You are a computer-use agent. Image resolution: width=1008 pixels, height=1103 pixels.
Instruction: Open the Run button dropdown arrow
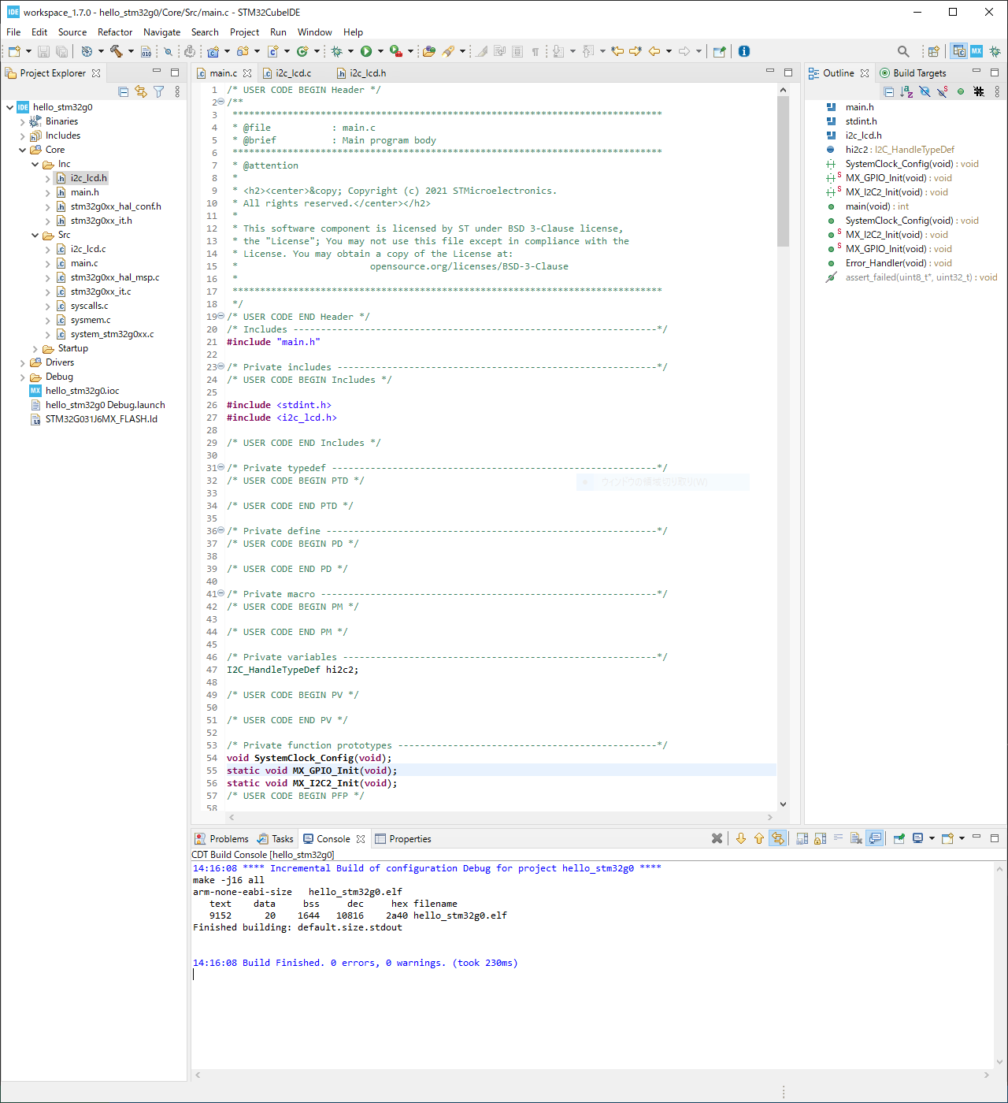(380, 51)
